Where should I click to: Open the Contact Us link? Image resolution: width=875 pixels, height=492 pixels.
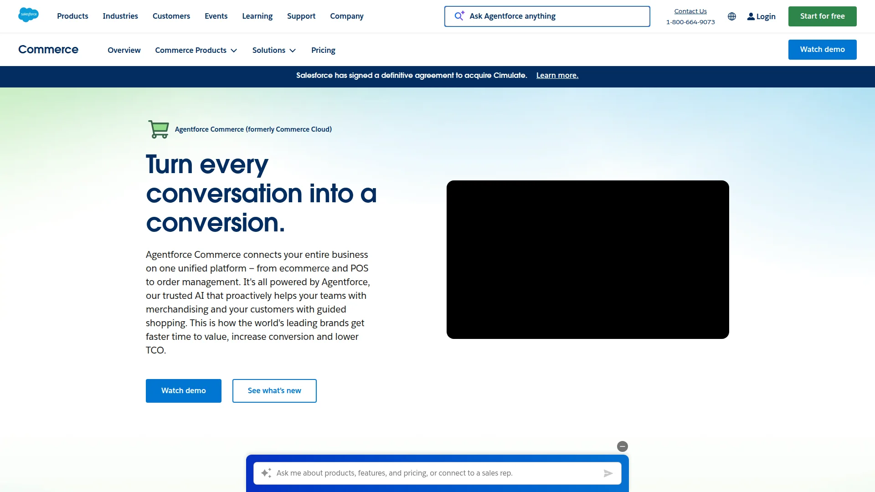pyautogui.click(x=690, y=11)
